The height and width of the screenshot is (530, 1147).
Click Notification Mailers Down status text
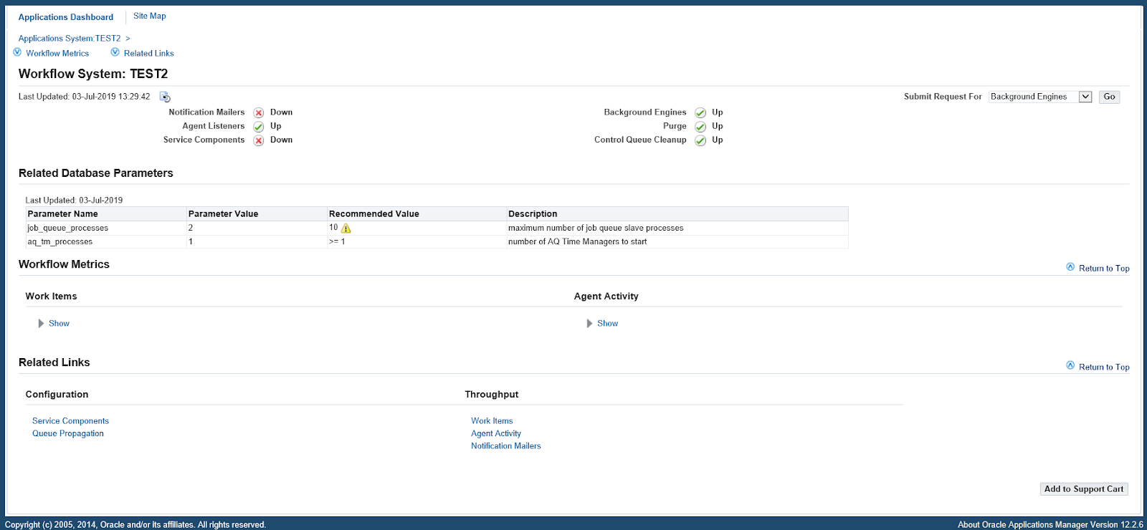click(281, 112)
